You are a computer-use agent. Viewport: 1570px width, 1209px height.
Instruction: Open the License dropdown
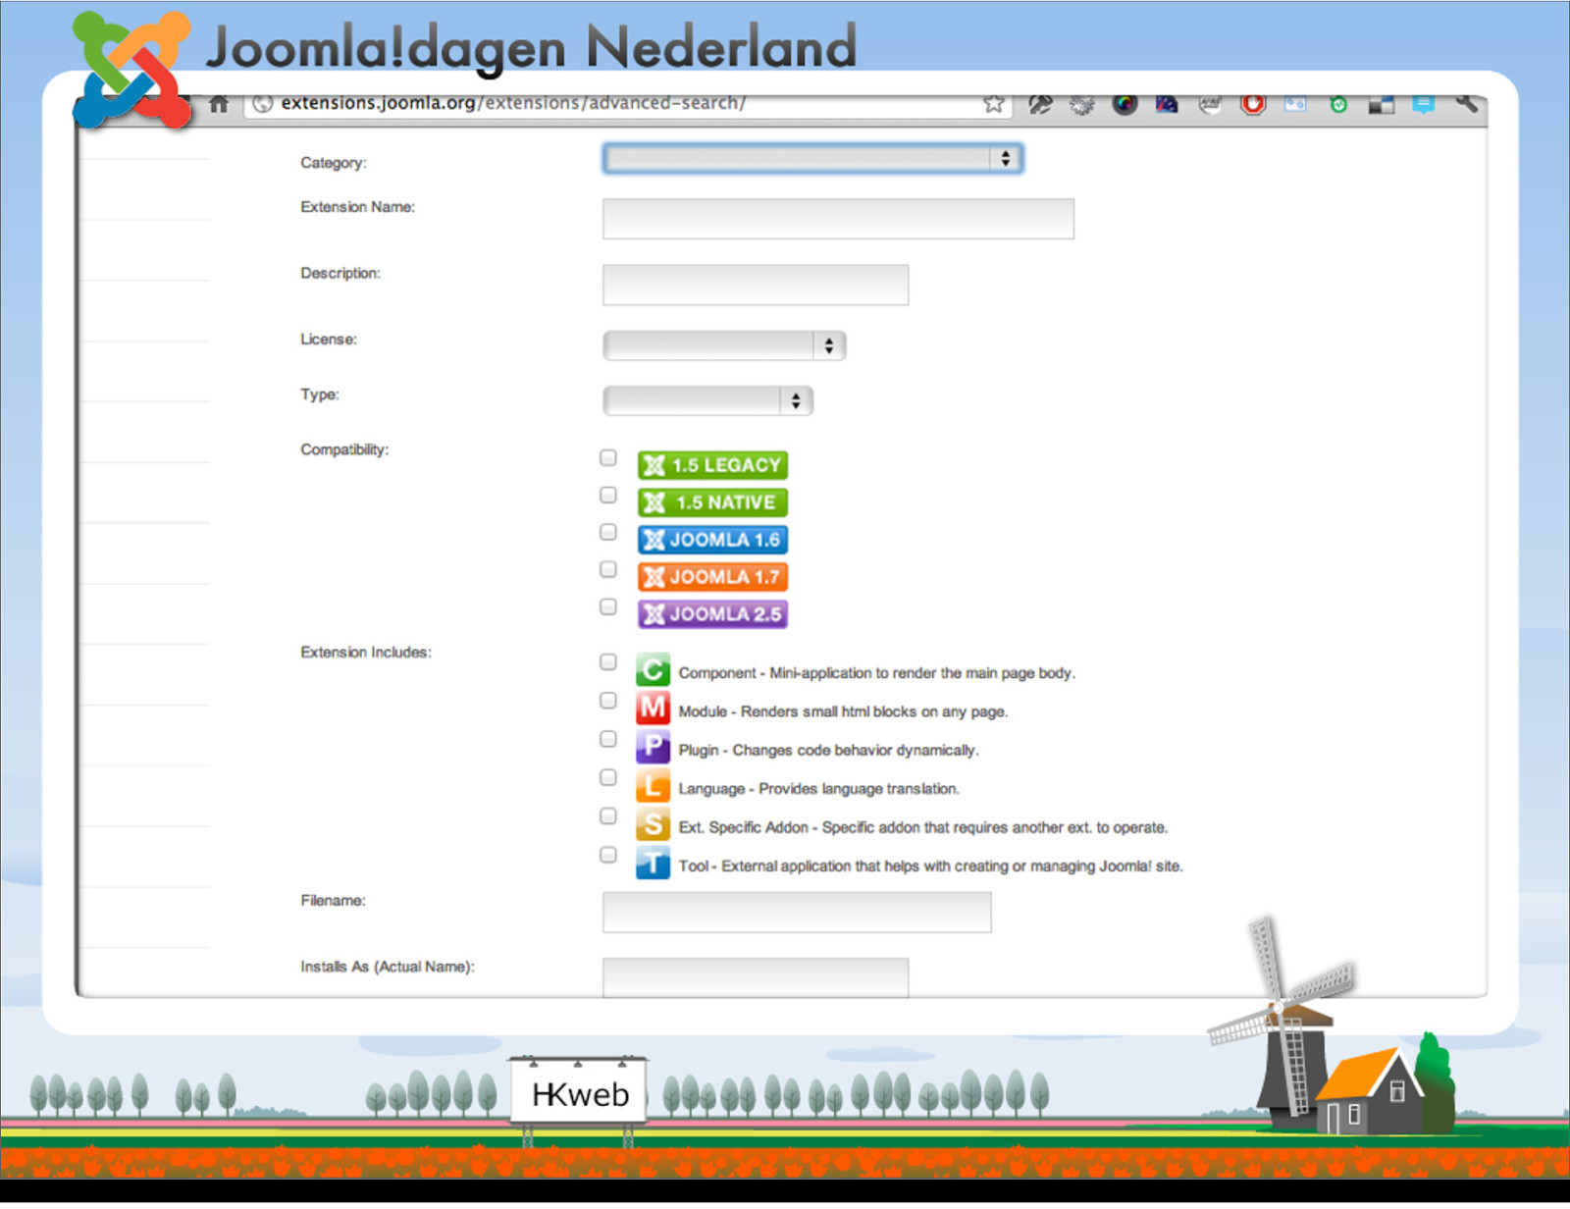click(x=724, y=345)
